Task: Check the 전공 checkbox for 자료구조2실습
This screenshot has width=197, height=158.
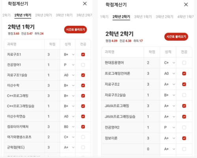Action: pos(184,95)
